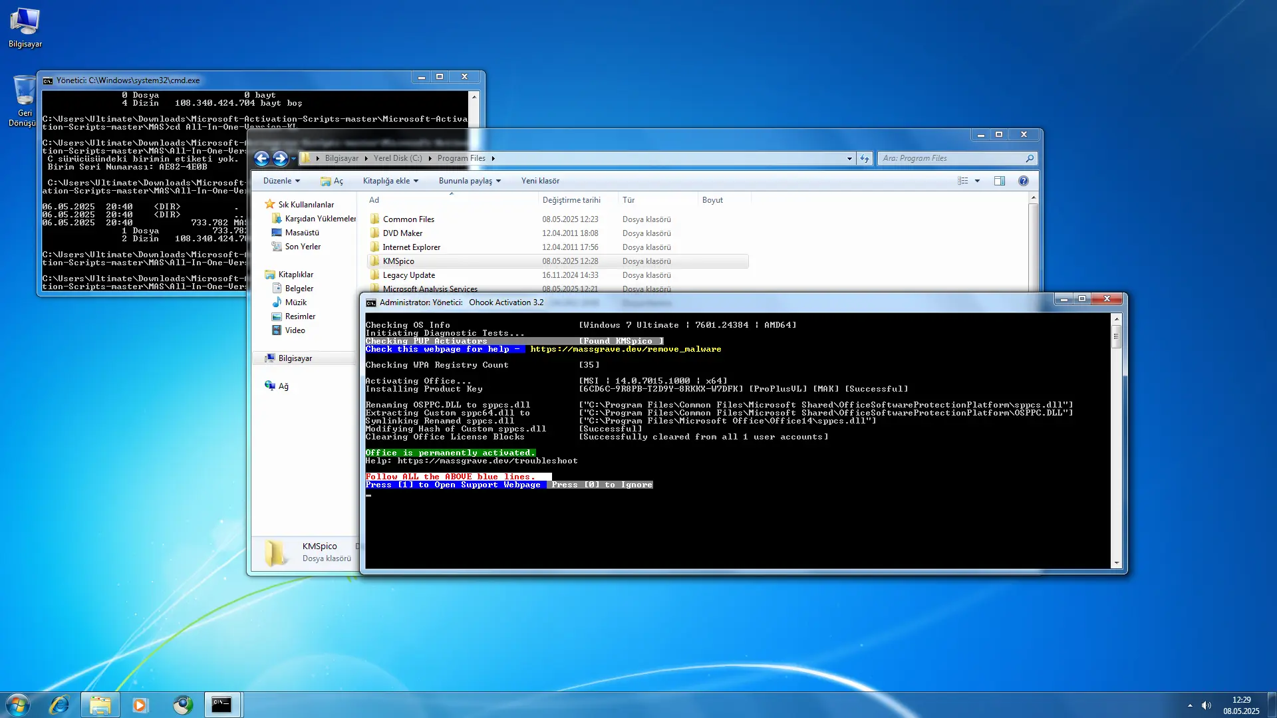Launch Windows Media Player from taskbar
The width and height of the screenshot is (1277, 718).
[x=140, y=705]
